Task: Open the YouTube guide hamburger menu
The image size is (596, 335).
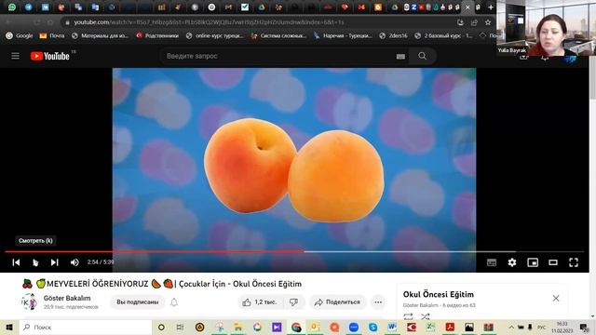Action: 15,56
